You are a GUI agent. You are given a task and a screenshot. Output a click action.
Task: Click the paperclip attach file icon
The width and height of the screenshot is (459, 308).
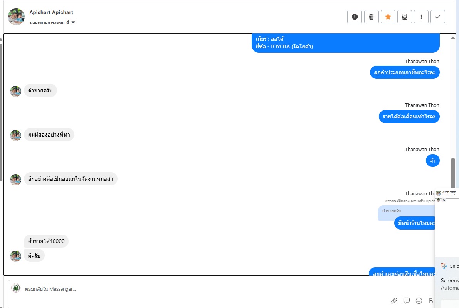[x=394, y=301]
